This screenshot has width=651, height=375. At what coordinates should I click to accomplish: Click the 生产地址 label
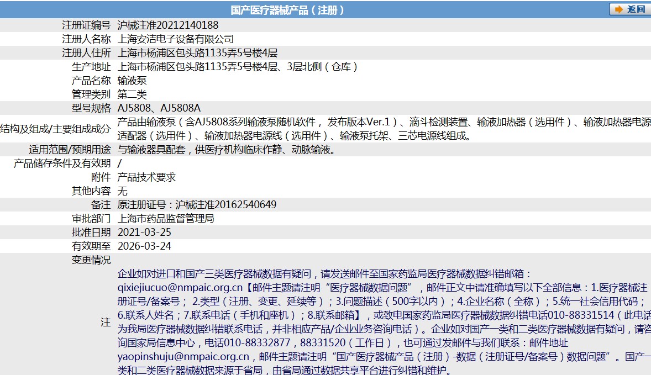coord(91,67)
